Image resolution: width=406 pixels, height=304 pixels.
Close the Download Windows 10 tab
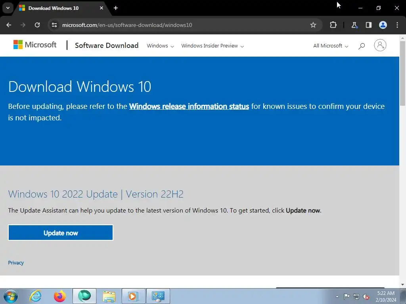coord(101,8)
